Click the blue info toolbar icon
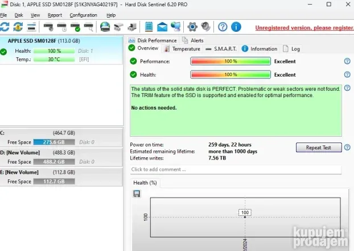 coord(236,27)
